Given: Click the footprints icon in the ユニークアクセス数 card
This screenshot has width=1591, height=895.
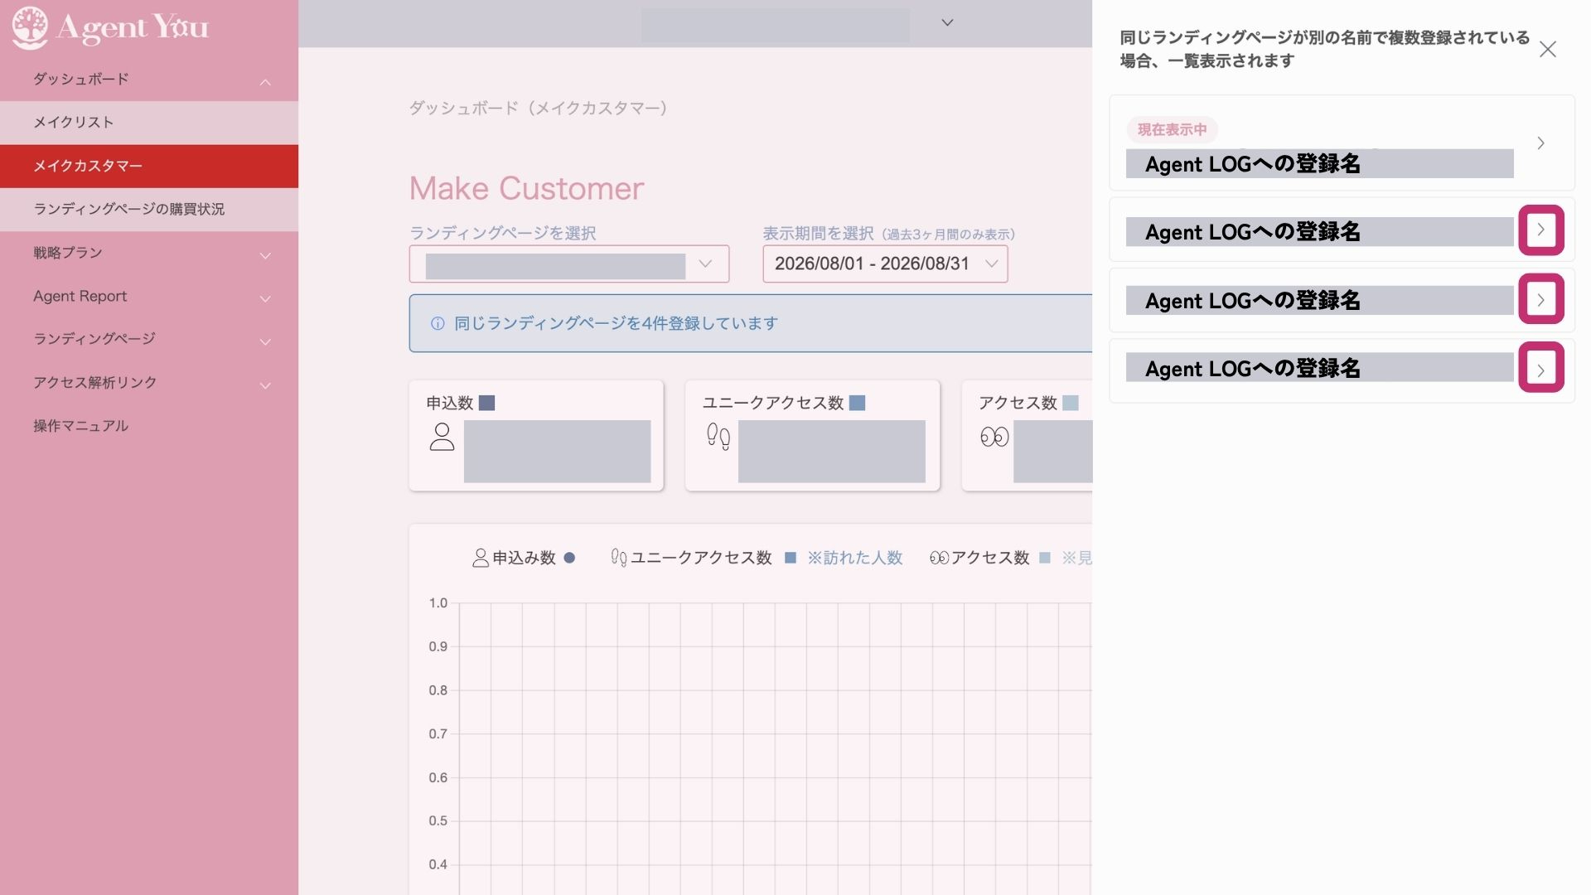Looking at the screenshot, I should coord(718,437).
